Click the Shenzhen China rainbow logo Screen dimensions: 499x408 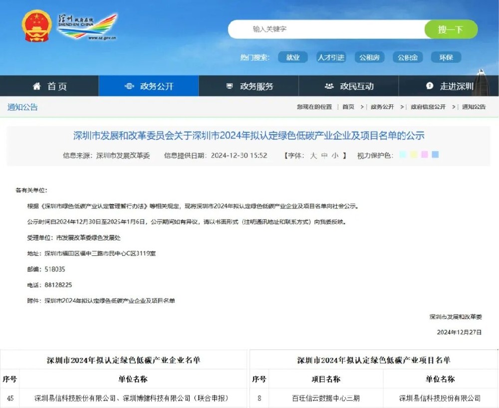pyautogui.click(x=87, y=27)
